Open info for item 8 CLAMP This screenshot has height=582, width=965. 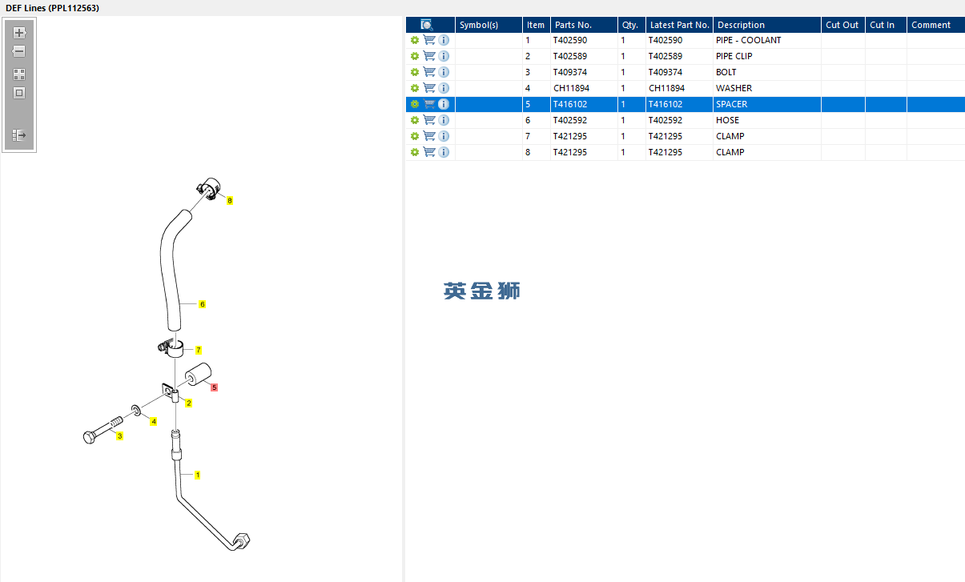(444, 152)
